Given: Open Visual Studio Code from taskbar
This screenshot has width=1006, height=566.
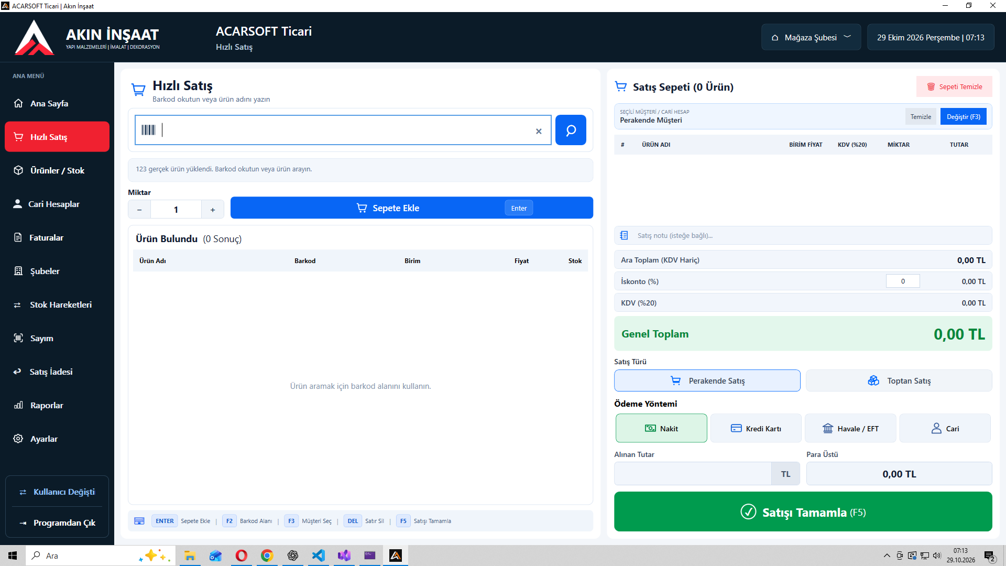Looking at the screenshot, I should [x=318, y=556].
